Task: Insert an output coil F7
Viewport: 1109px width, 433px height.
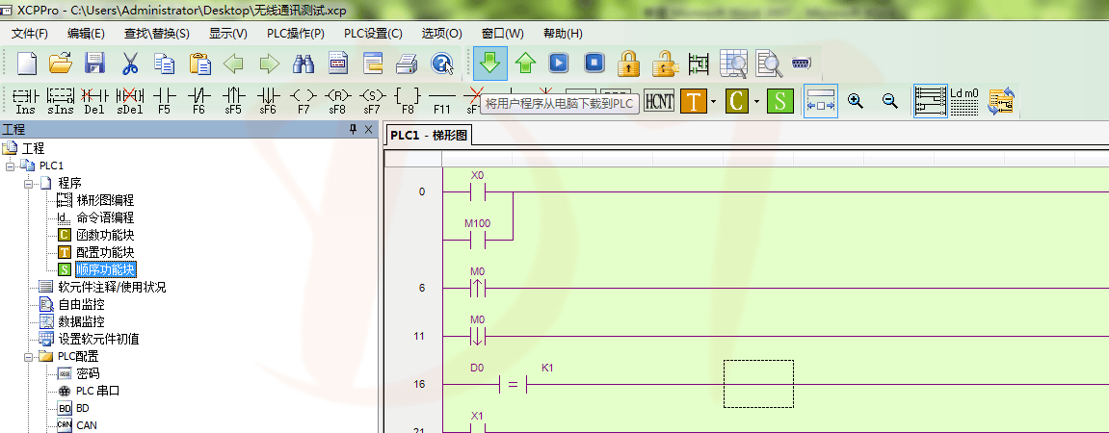Action: point(304,101)
